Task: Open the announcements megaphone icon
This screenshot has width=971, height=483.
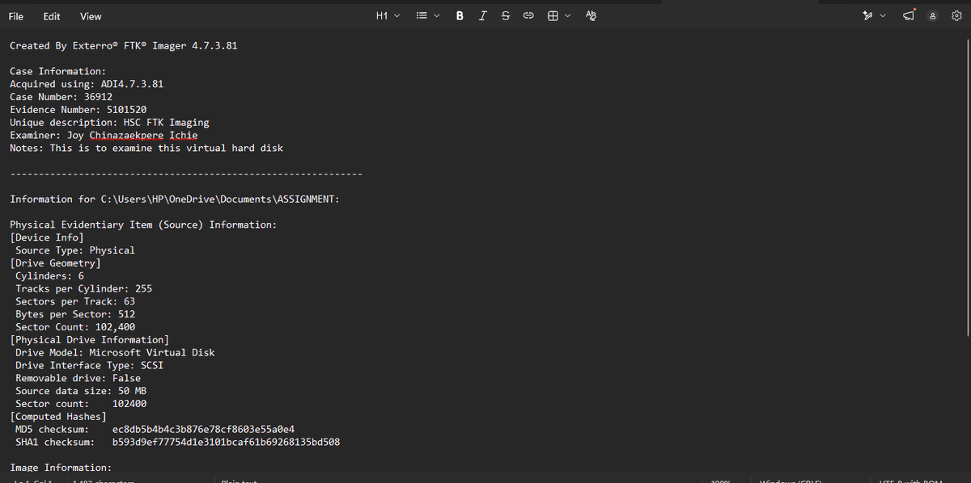Action: (x=910, y=16)
